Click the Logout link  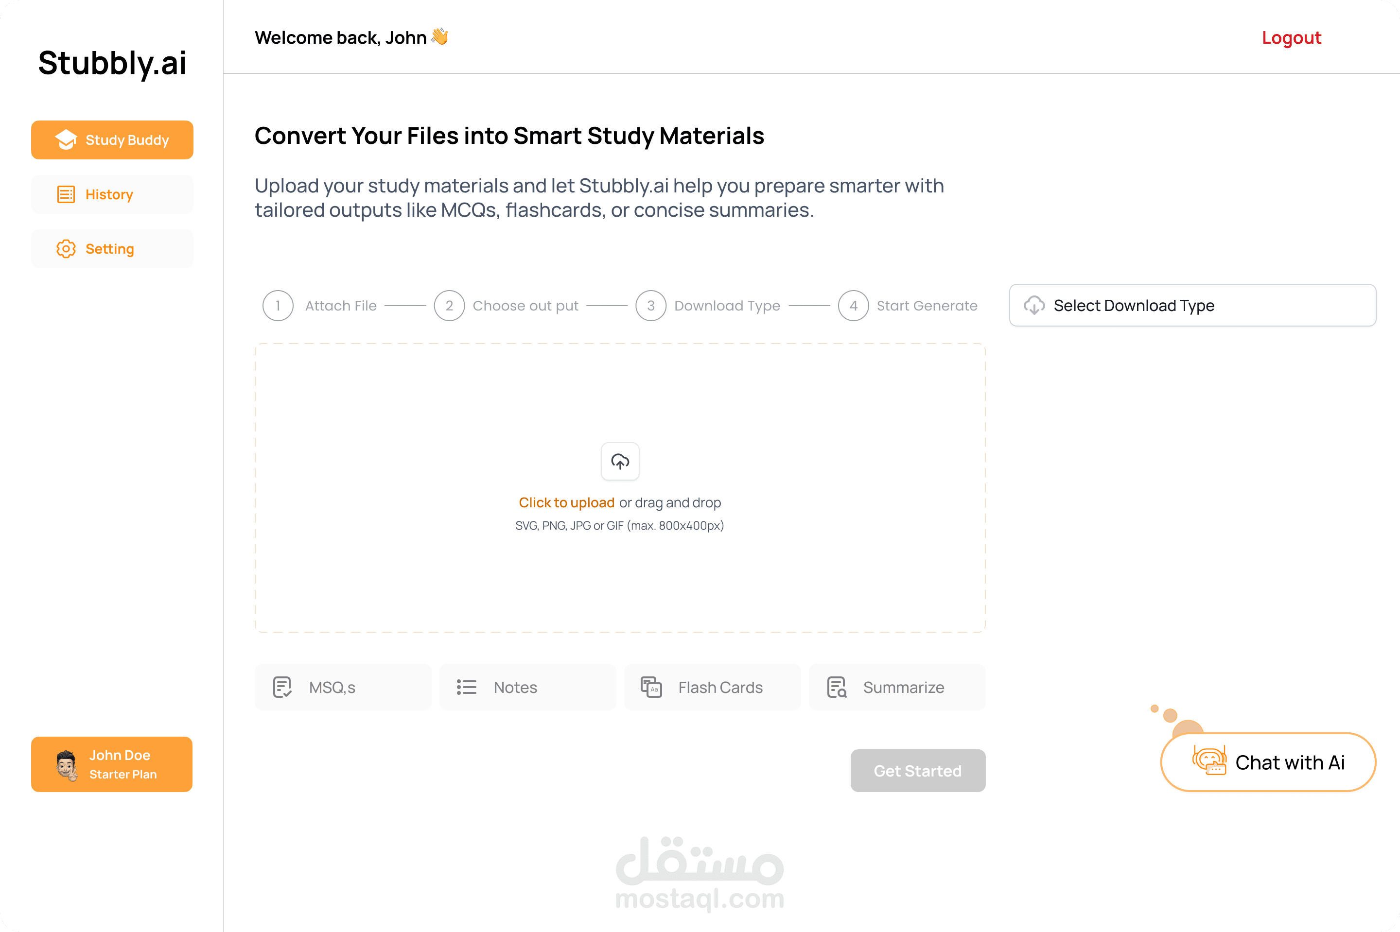coord(1291,38)
